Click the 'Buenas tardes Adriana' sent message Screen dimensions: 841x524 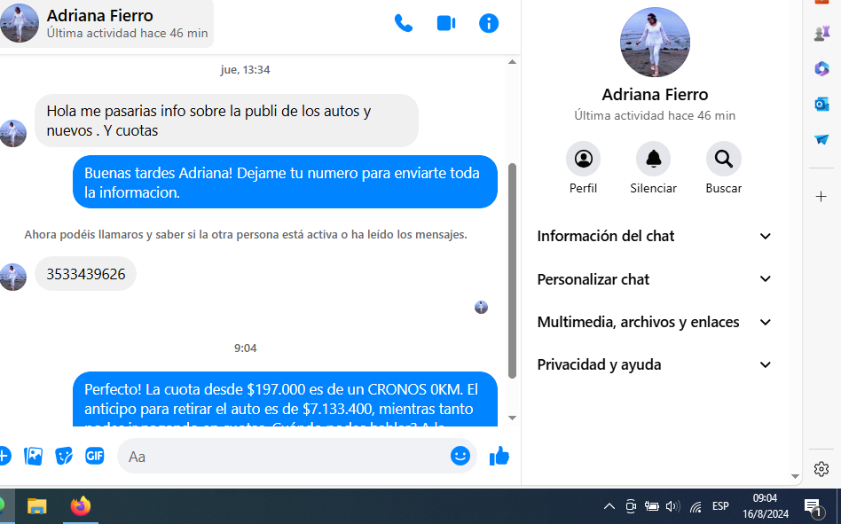[285, 183]
